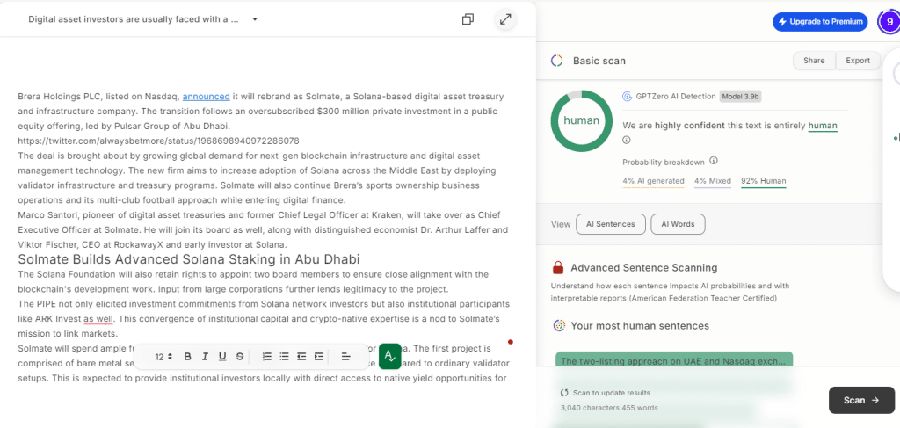This screenshot has height=428, width=900.
Task: Click the info icon beside Probability breakdown
Action: tap(714, 161)
